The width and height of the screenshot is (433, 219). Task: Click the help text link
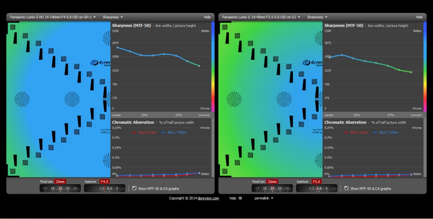233,198
